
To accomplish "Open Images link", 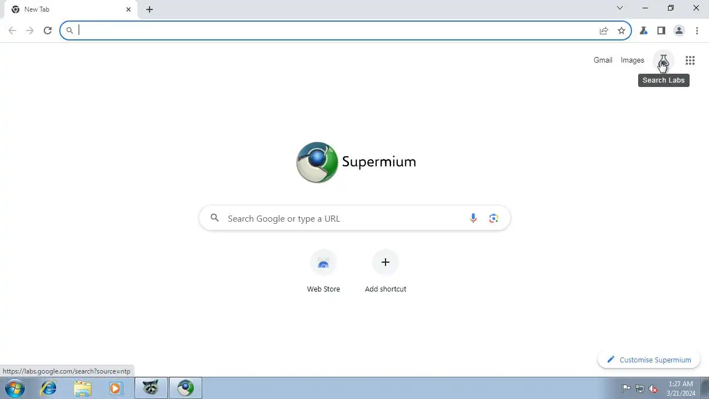I will 633,60.
